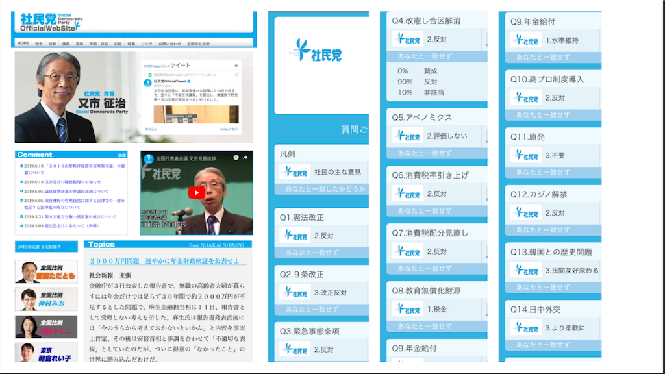Open the 全国の社民党 nav menu item
The width and height of the screenshot is (665, 374).
[x=198, y=44]
